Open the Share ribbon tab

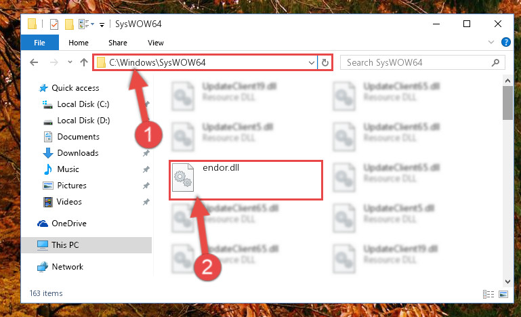(x=118, y=43)
